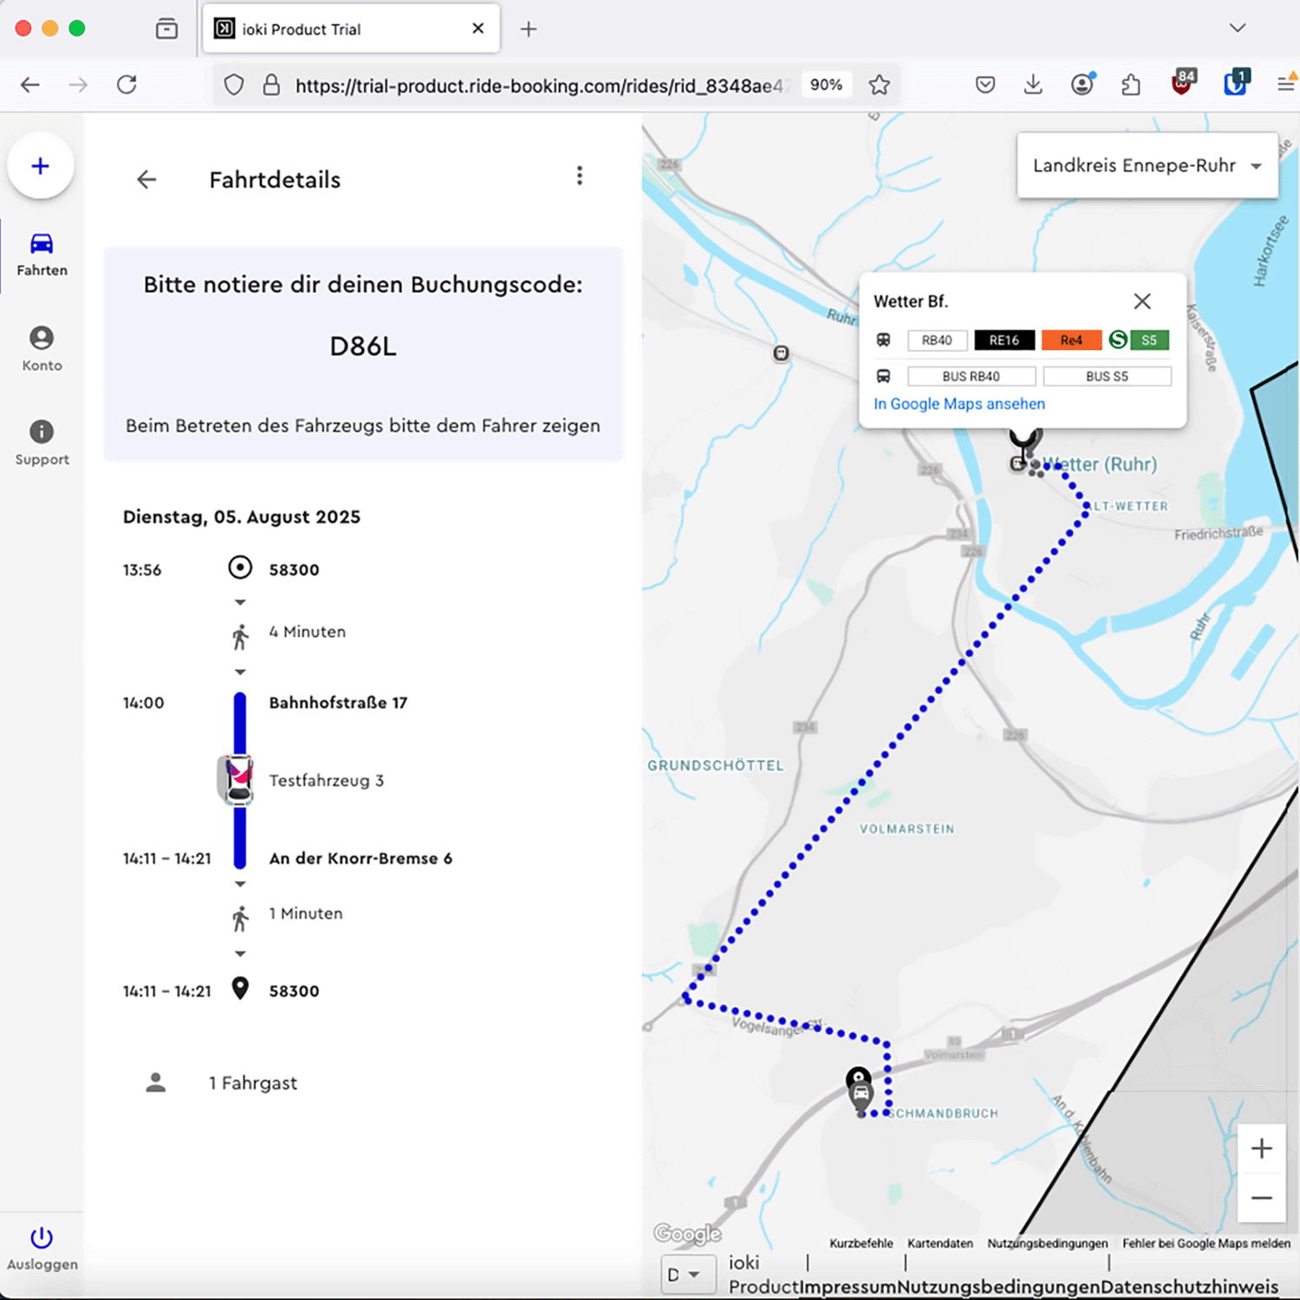Open the browser hamburger menu
This screenshot has width=1300, height=1300.
click(1285, 84)
